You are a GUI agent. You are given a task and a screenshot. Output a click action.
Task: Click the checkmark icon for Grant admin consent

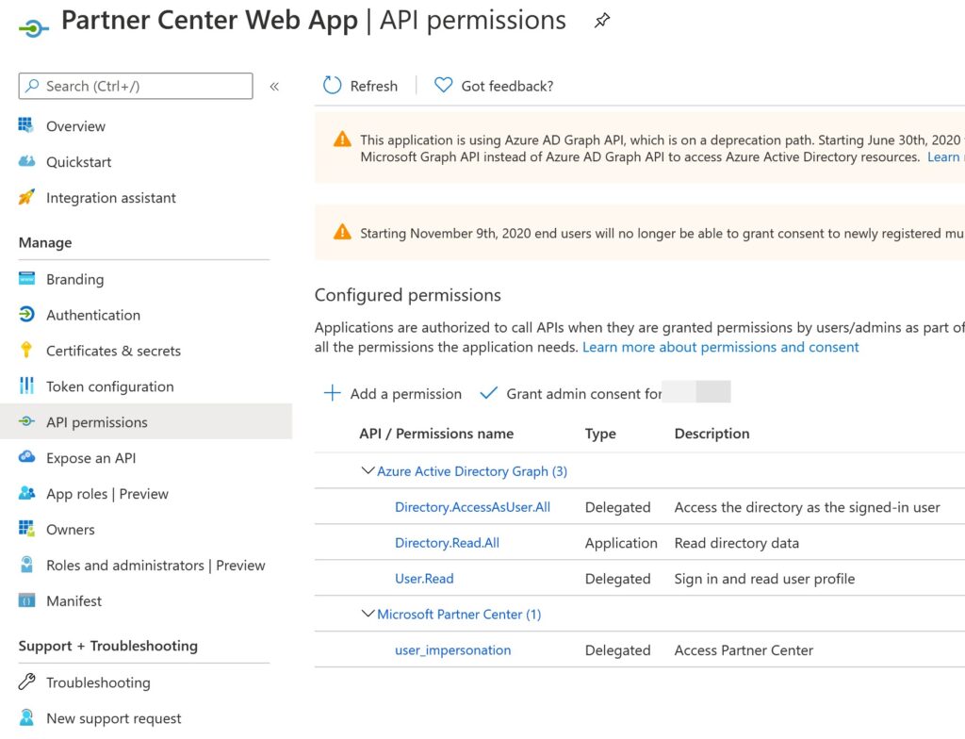pyautogui.click(x=488, y=393)
